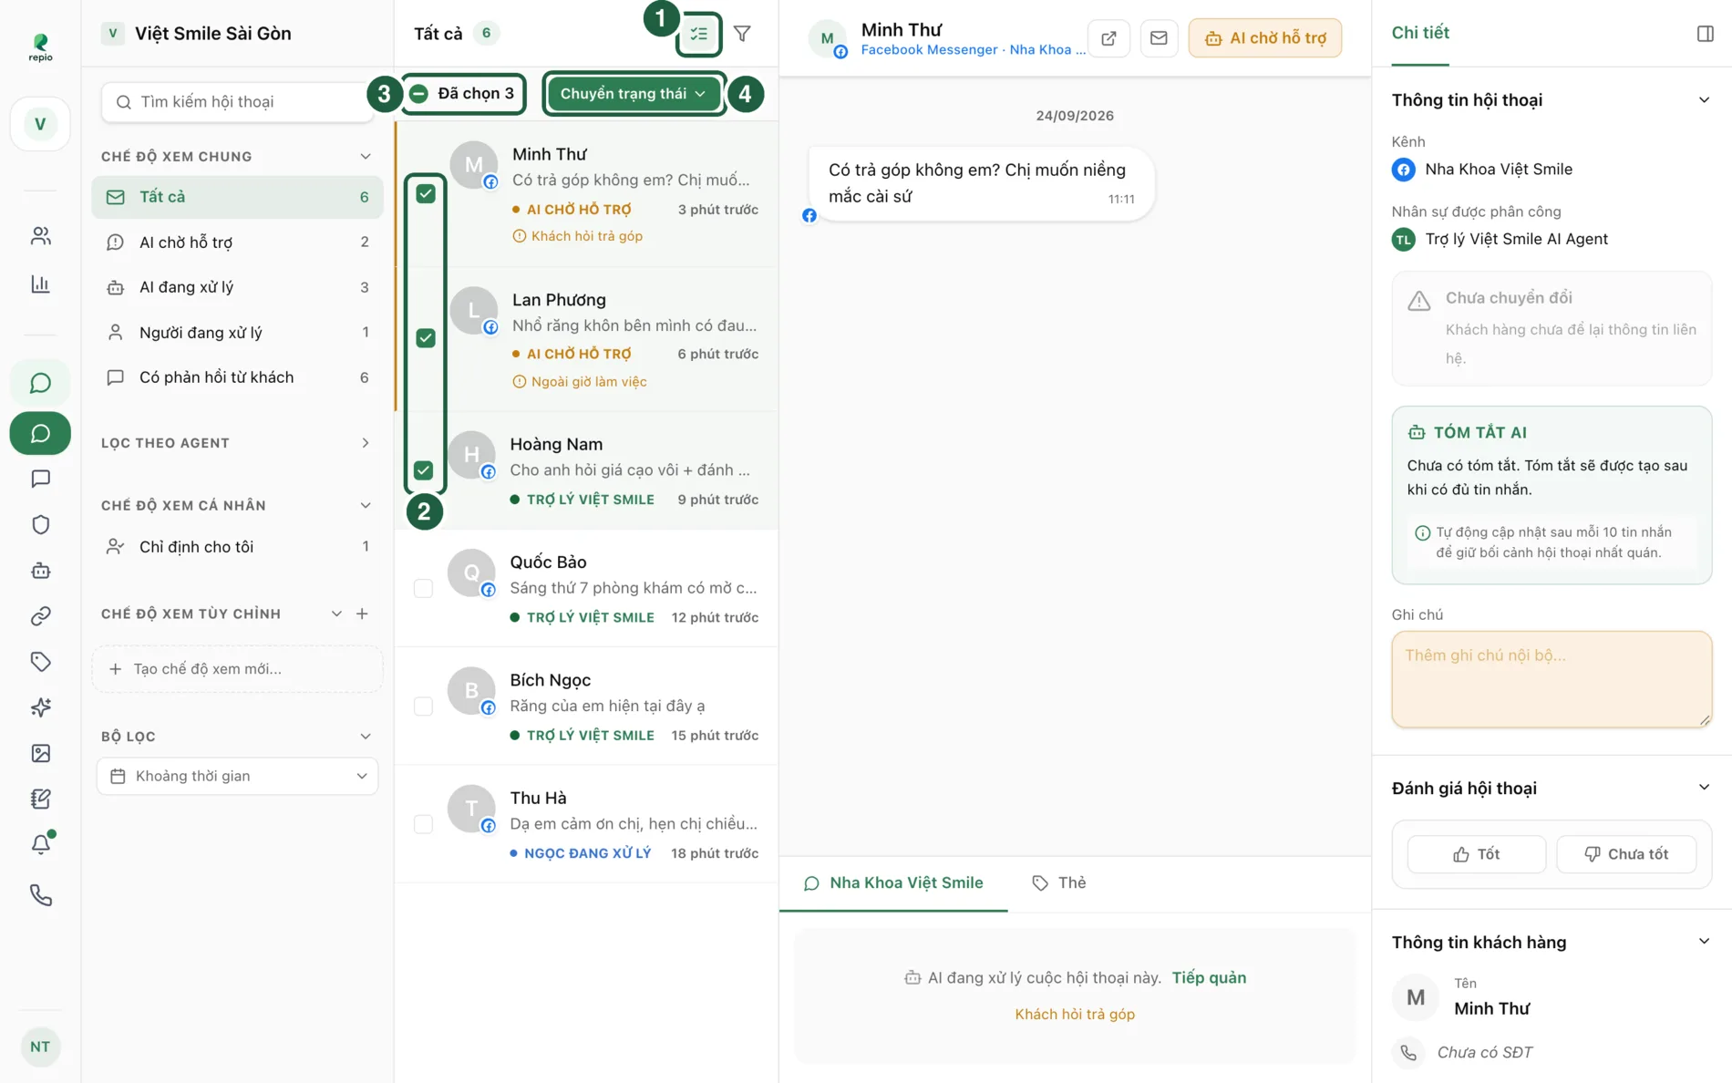The height and width of the screenshot is (1083, 1732).
Task: Collapse Thông tin hội thoại section
Action: (1704, 99)
